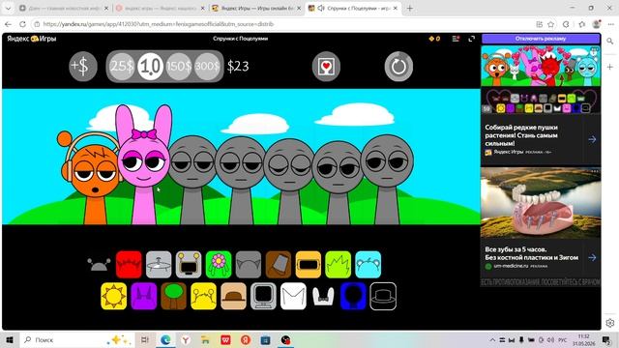Pick the red horned character icon
619x348 pixels.
pyautogui.click(x=129, y=264)
